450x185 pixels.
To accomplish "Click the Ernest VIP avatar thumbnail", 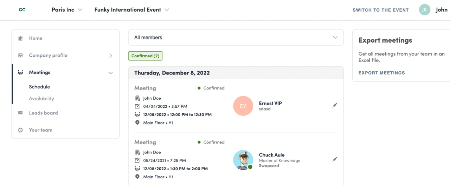I will pyautogui.click(x=243, y=106).
